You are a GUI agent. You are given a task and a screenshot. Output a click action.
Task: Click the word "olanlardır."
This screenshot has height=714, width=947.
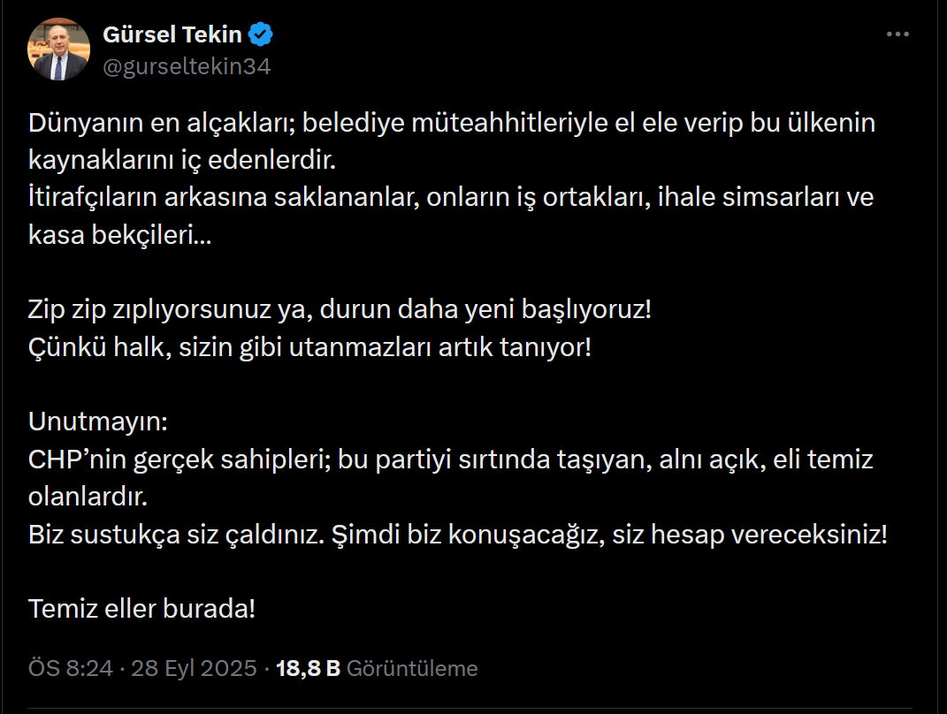[x=88, y=497]
